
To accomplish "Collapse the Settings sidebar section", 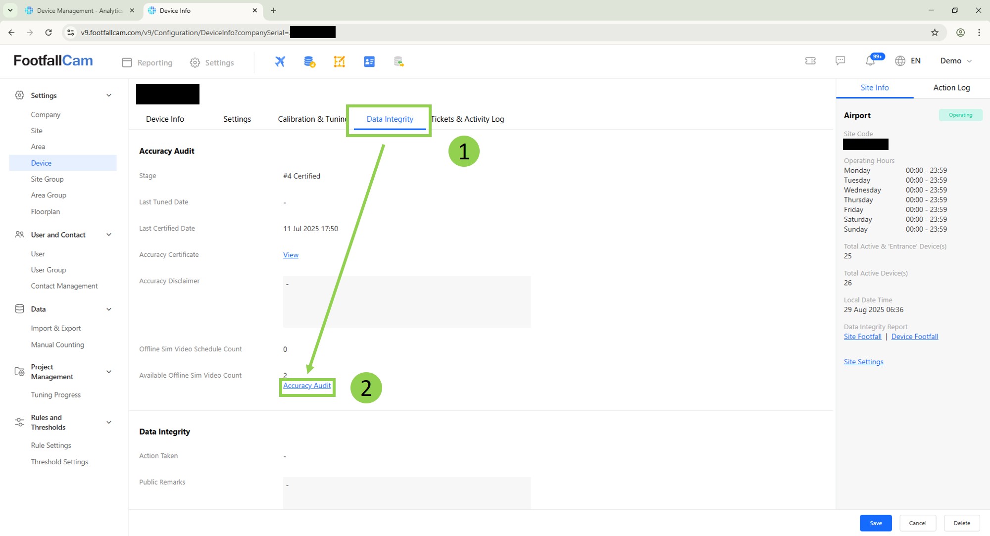I will pyautogui.click(x=109, y=96).
